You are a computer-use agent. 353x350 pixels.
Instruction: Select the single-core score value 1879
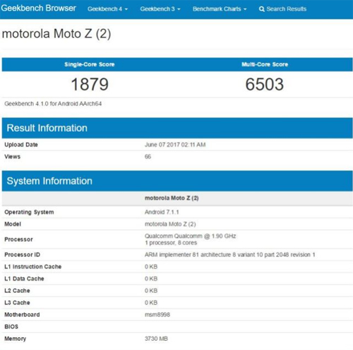pyautogui.click(x=90, y=84)
